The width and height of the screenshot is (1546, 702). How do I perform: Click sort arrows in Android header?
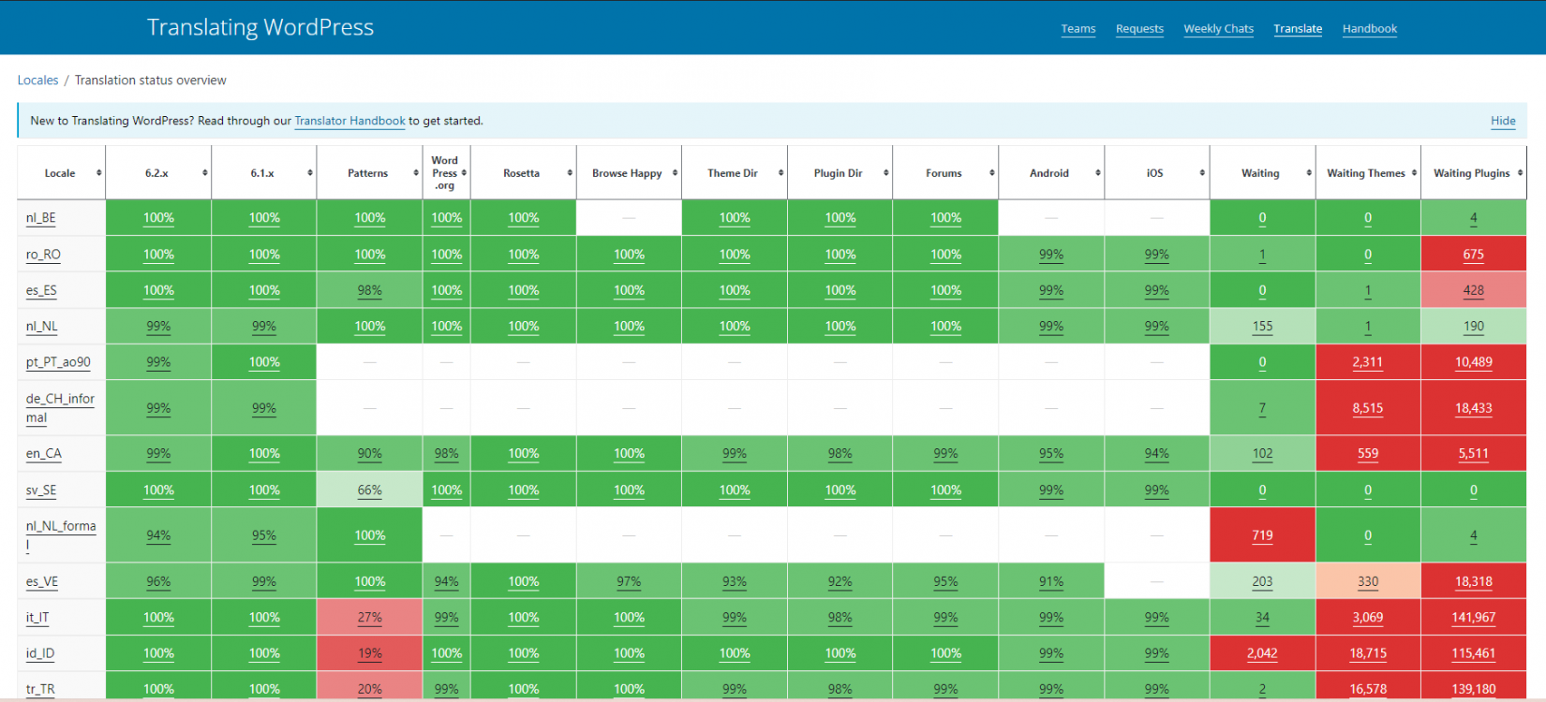[x=1097, y=173]
